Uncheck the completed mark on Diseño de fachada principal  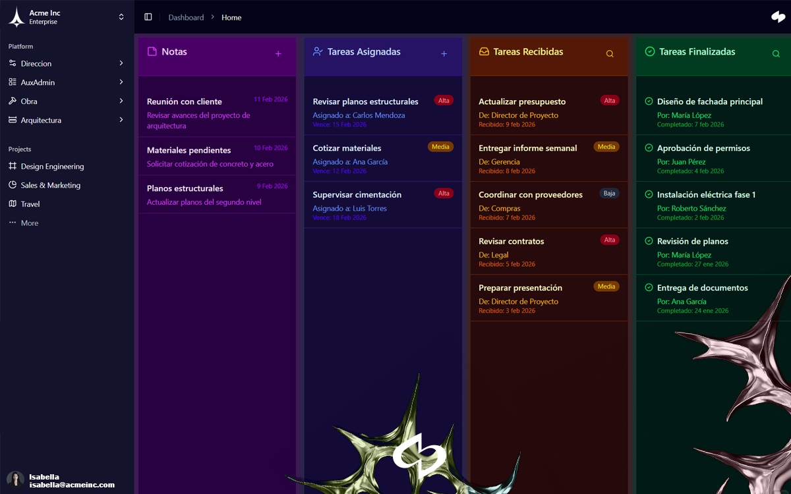tap(647, 102)
